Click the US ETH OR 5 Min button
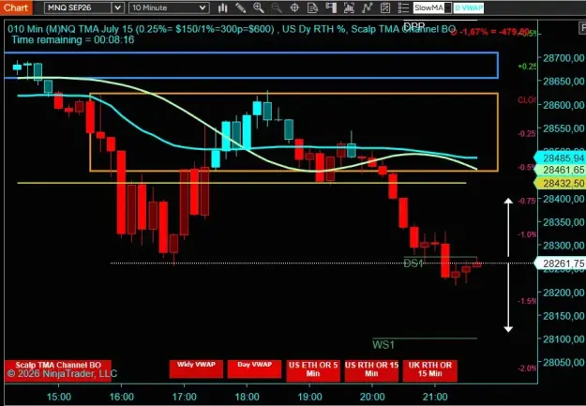586x406 pixels. point(313,371)
